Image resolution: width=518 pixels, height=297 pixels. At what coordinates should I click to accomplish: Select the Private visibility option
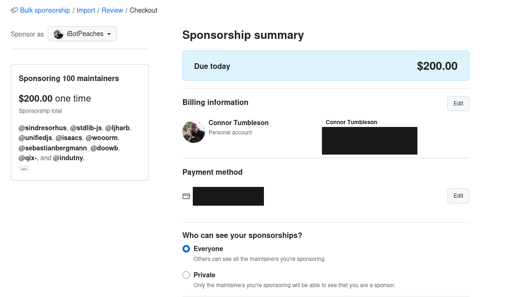[x=186, y=275]
